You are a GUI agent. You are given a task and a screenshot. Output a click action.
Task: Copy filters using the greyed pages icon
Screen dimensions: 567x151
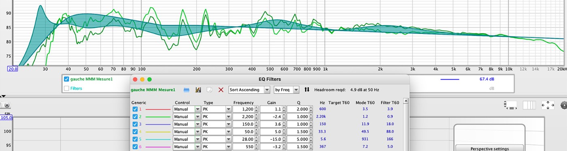coord(209,90)
